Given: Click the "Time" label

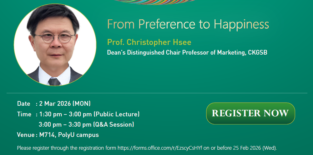Looking at the screenshot, I should click(x=24, y=114).
